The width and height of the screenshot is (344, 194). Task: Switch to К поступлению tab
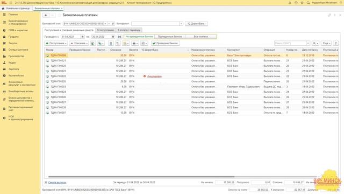pyautogui.click(x=105, y=30)
